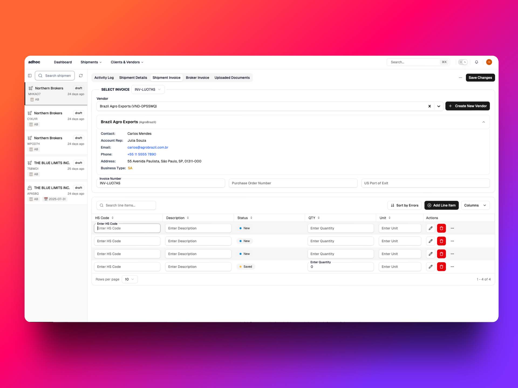Toggle the theme switch in header
Viewport: 518px width, 388px height.
(463, 62)
